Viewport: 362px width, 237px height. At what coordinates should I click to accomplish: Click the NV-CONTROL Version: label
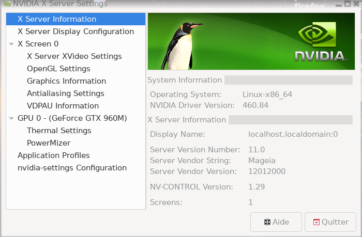pos(192,187)
